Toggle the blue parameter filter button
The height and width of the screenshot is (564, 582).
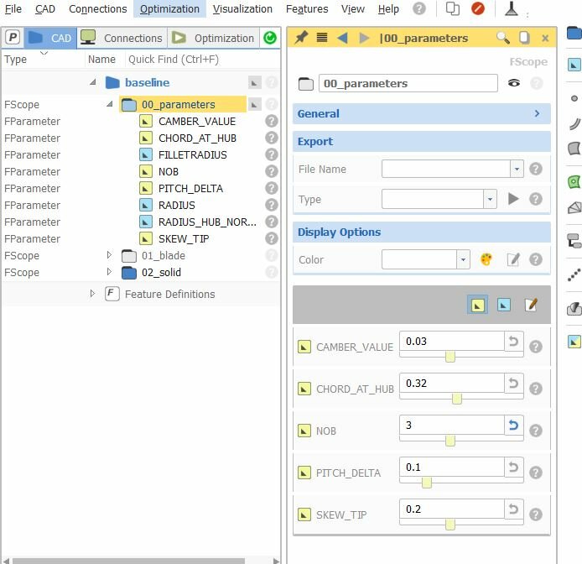pyautogui.click(x=503, y=305)
